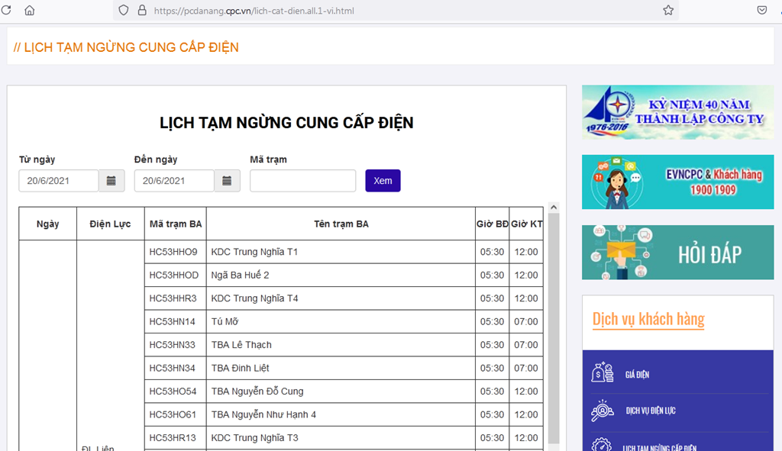Click the Tên trạm BA column header
The height and width of the screenshot is (451, 782).
pyautogui.click(x=341, y=224)
